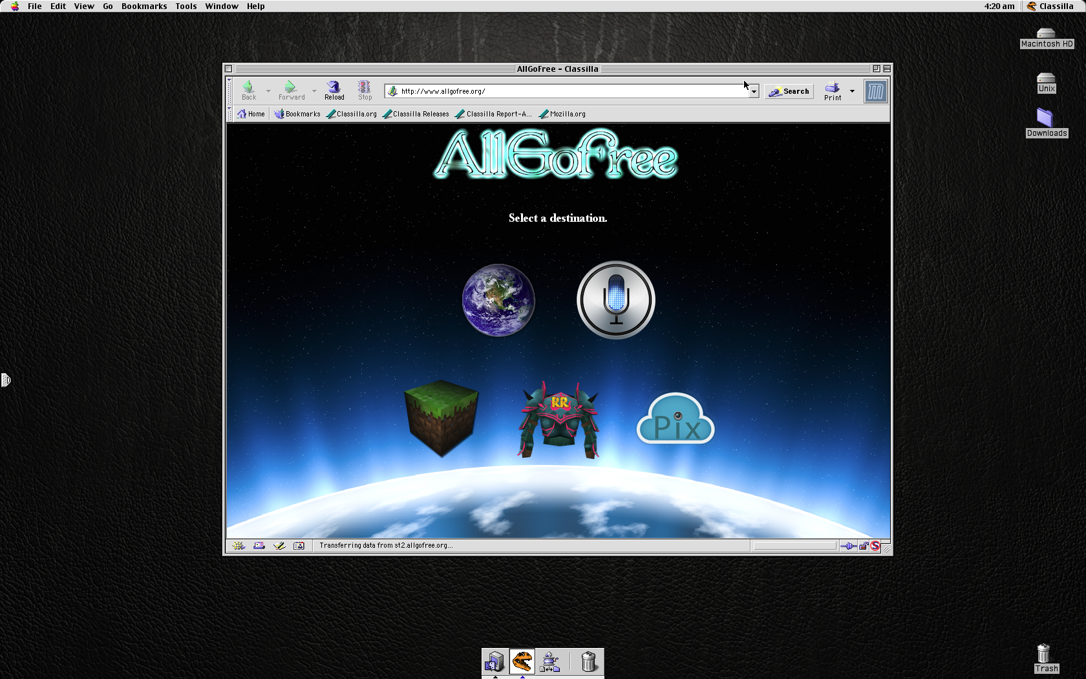Open the Apple menu
1086x679 pixels.
click(x=15, y=6)
